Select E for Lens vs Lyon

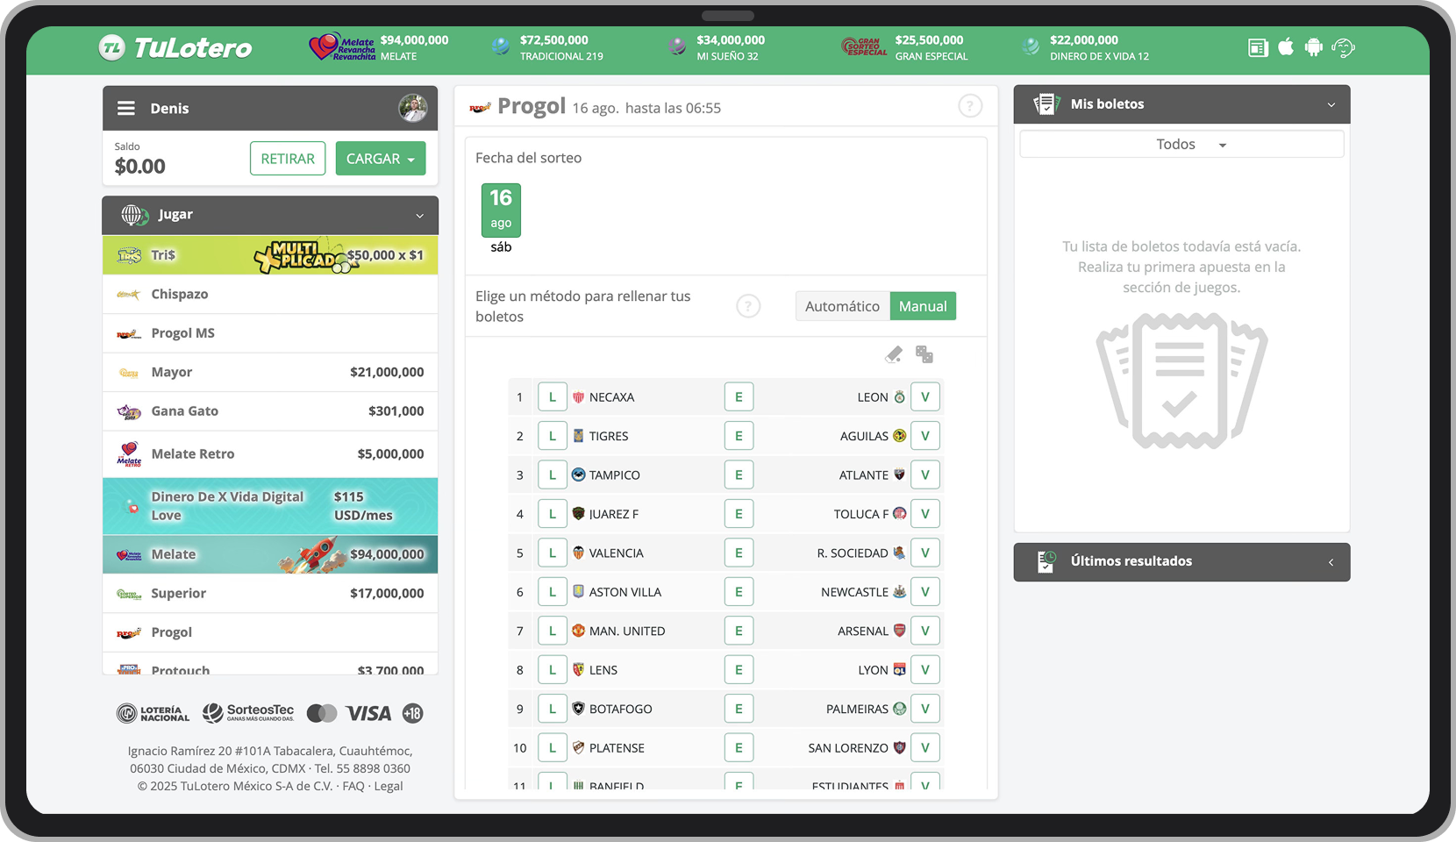pyautogui.click(x=739, y=670)
